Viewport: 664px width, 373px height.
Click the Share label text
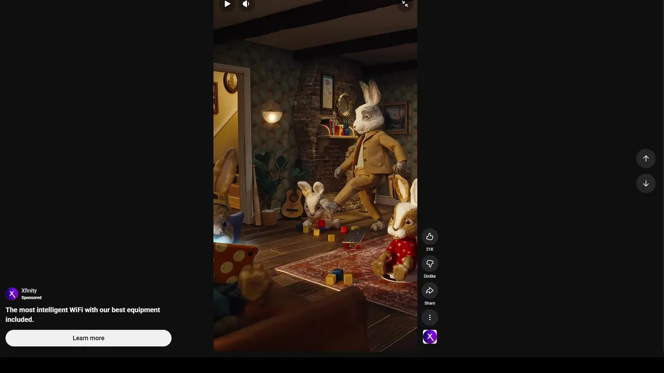pos(430,303)
